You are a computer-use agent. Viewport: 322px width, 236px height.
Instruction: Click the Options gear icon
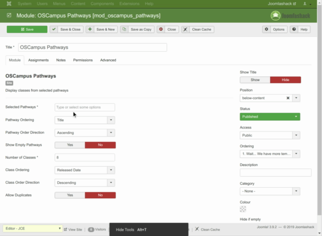pyautogui.click(x=266, y=29)
